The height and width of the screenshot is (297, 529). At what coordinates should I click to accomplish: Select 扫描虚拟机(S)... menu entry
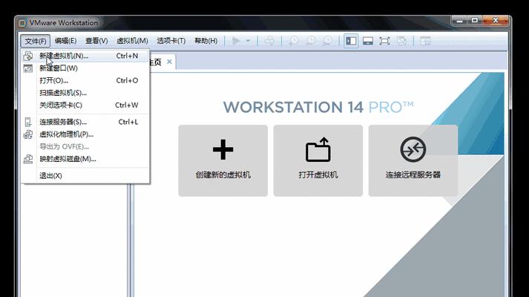click(x=85, y=93)
